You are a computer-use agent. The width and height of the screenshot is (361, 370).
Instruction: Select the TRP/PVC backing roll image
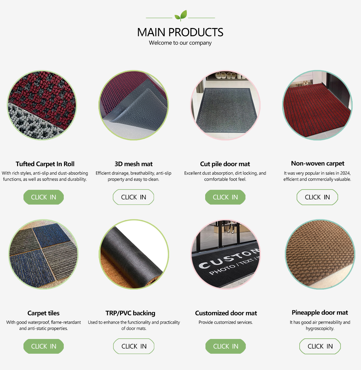click(x=134, y=254)
